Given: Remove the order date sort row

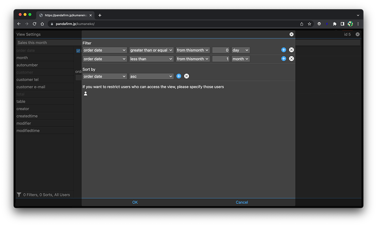Looking at the screenshot, I should 187,76.
